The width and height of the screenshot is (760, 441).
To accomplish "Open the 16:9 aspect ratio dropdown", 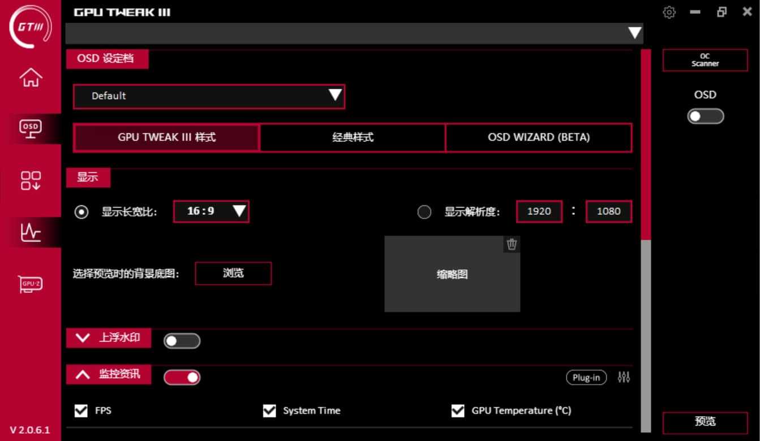I will tap(211, 211).
